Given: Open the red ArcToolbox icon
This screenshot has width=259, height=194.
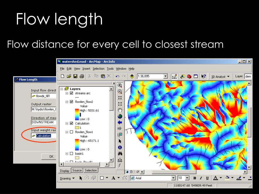Looking at the screenshot, I should (189, 76).
